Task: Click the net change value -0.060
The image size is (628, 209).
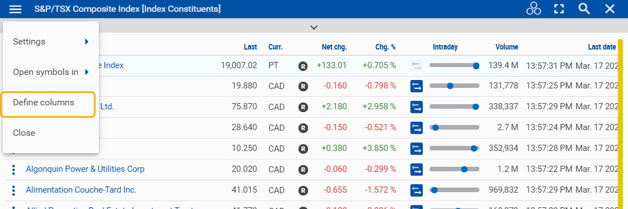Action: 335,169
